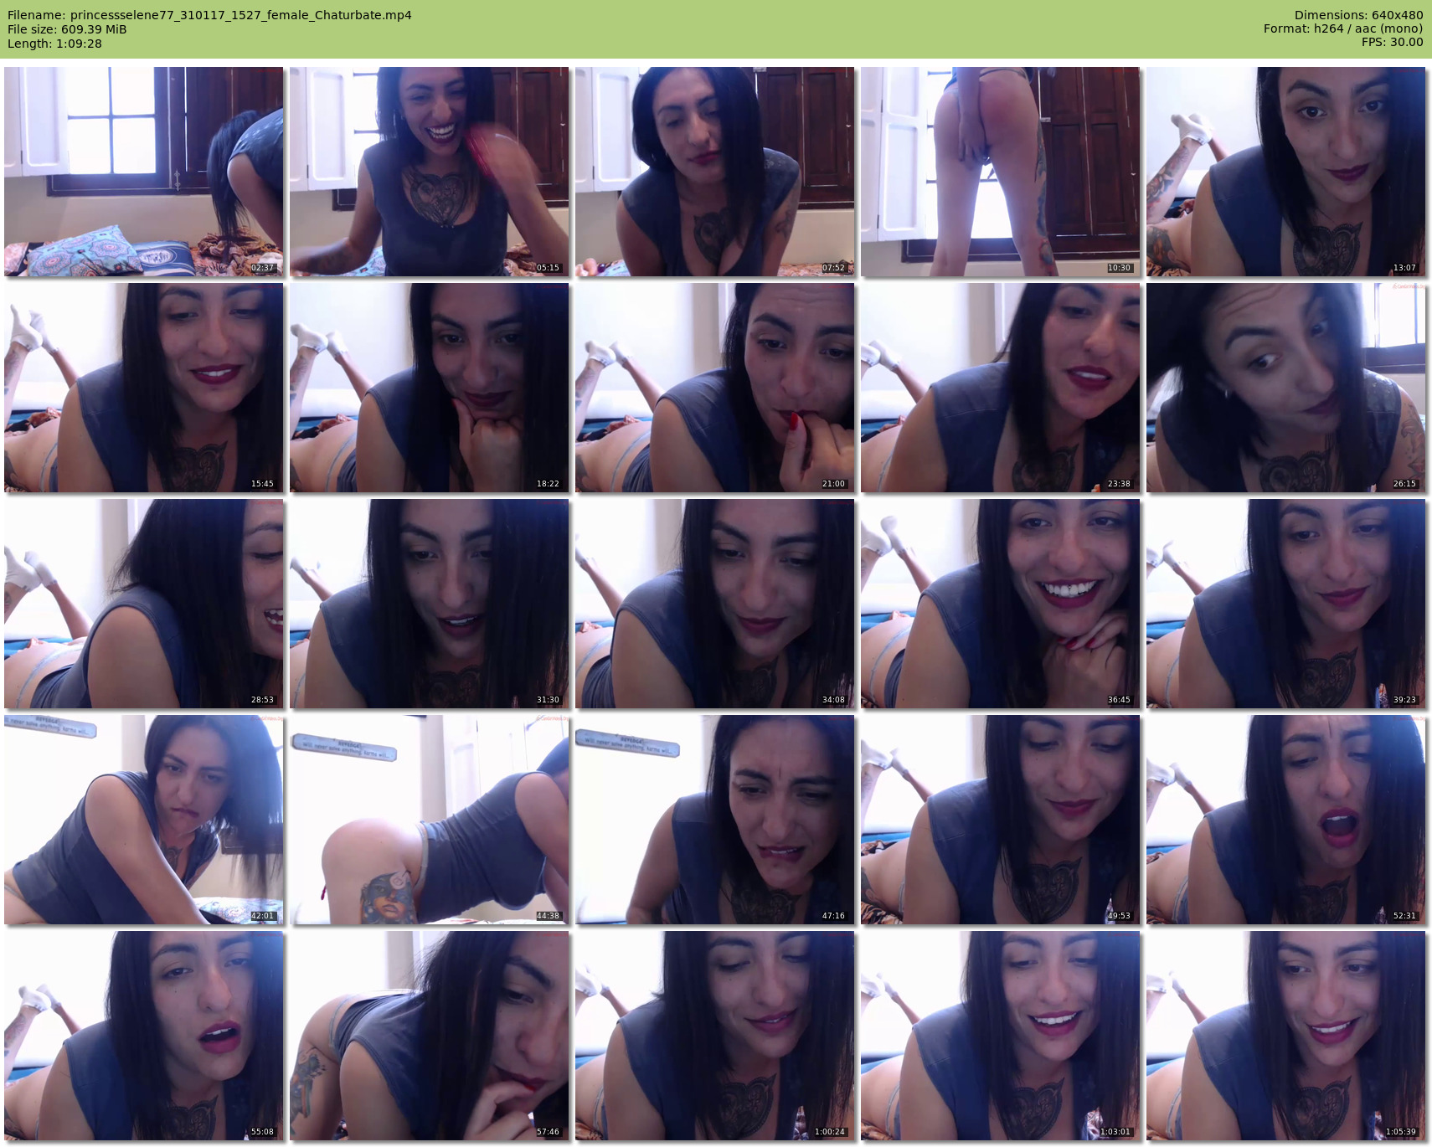Open the frame labeled 55:08
Screen dimensions: 1432x1147
point(143,1036)
